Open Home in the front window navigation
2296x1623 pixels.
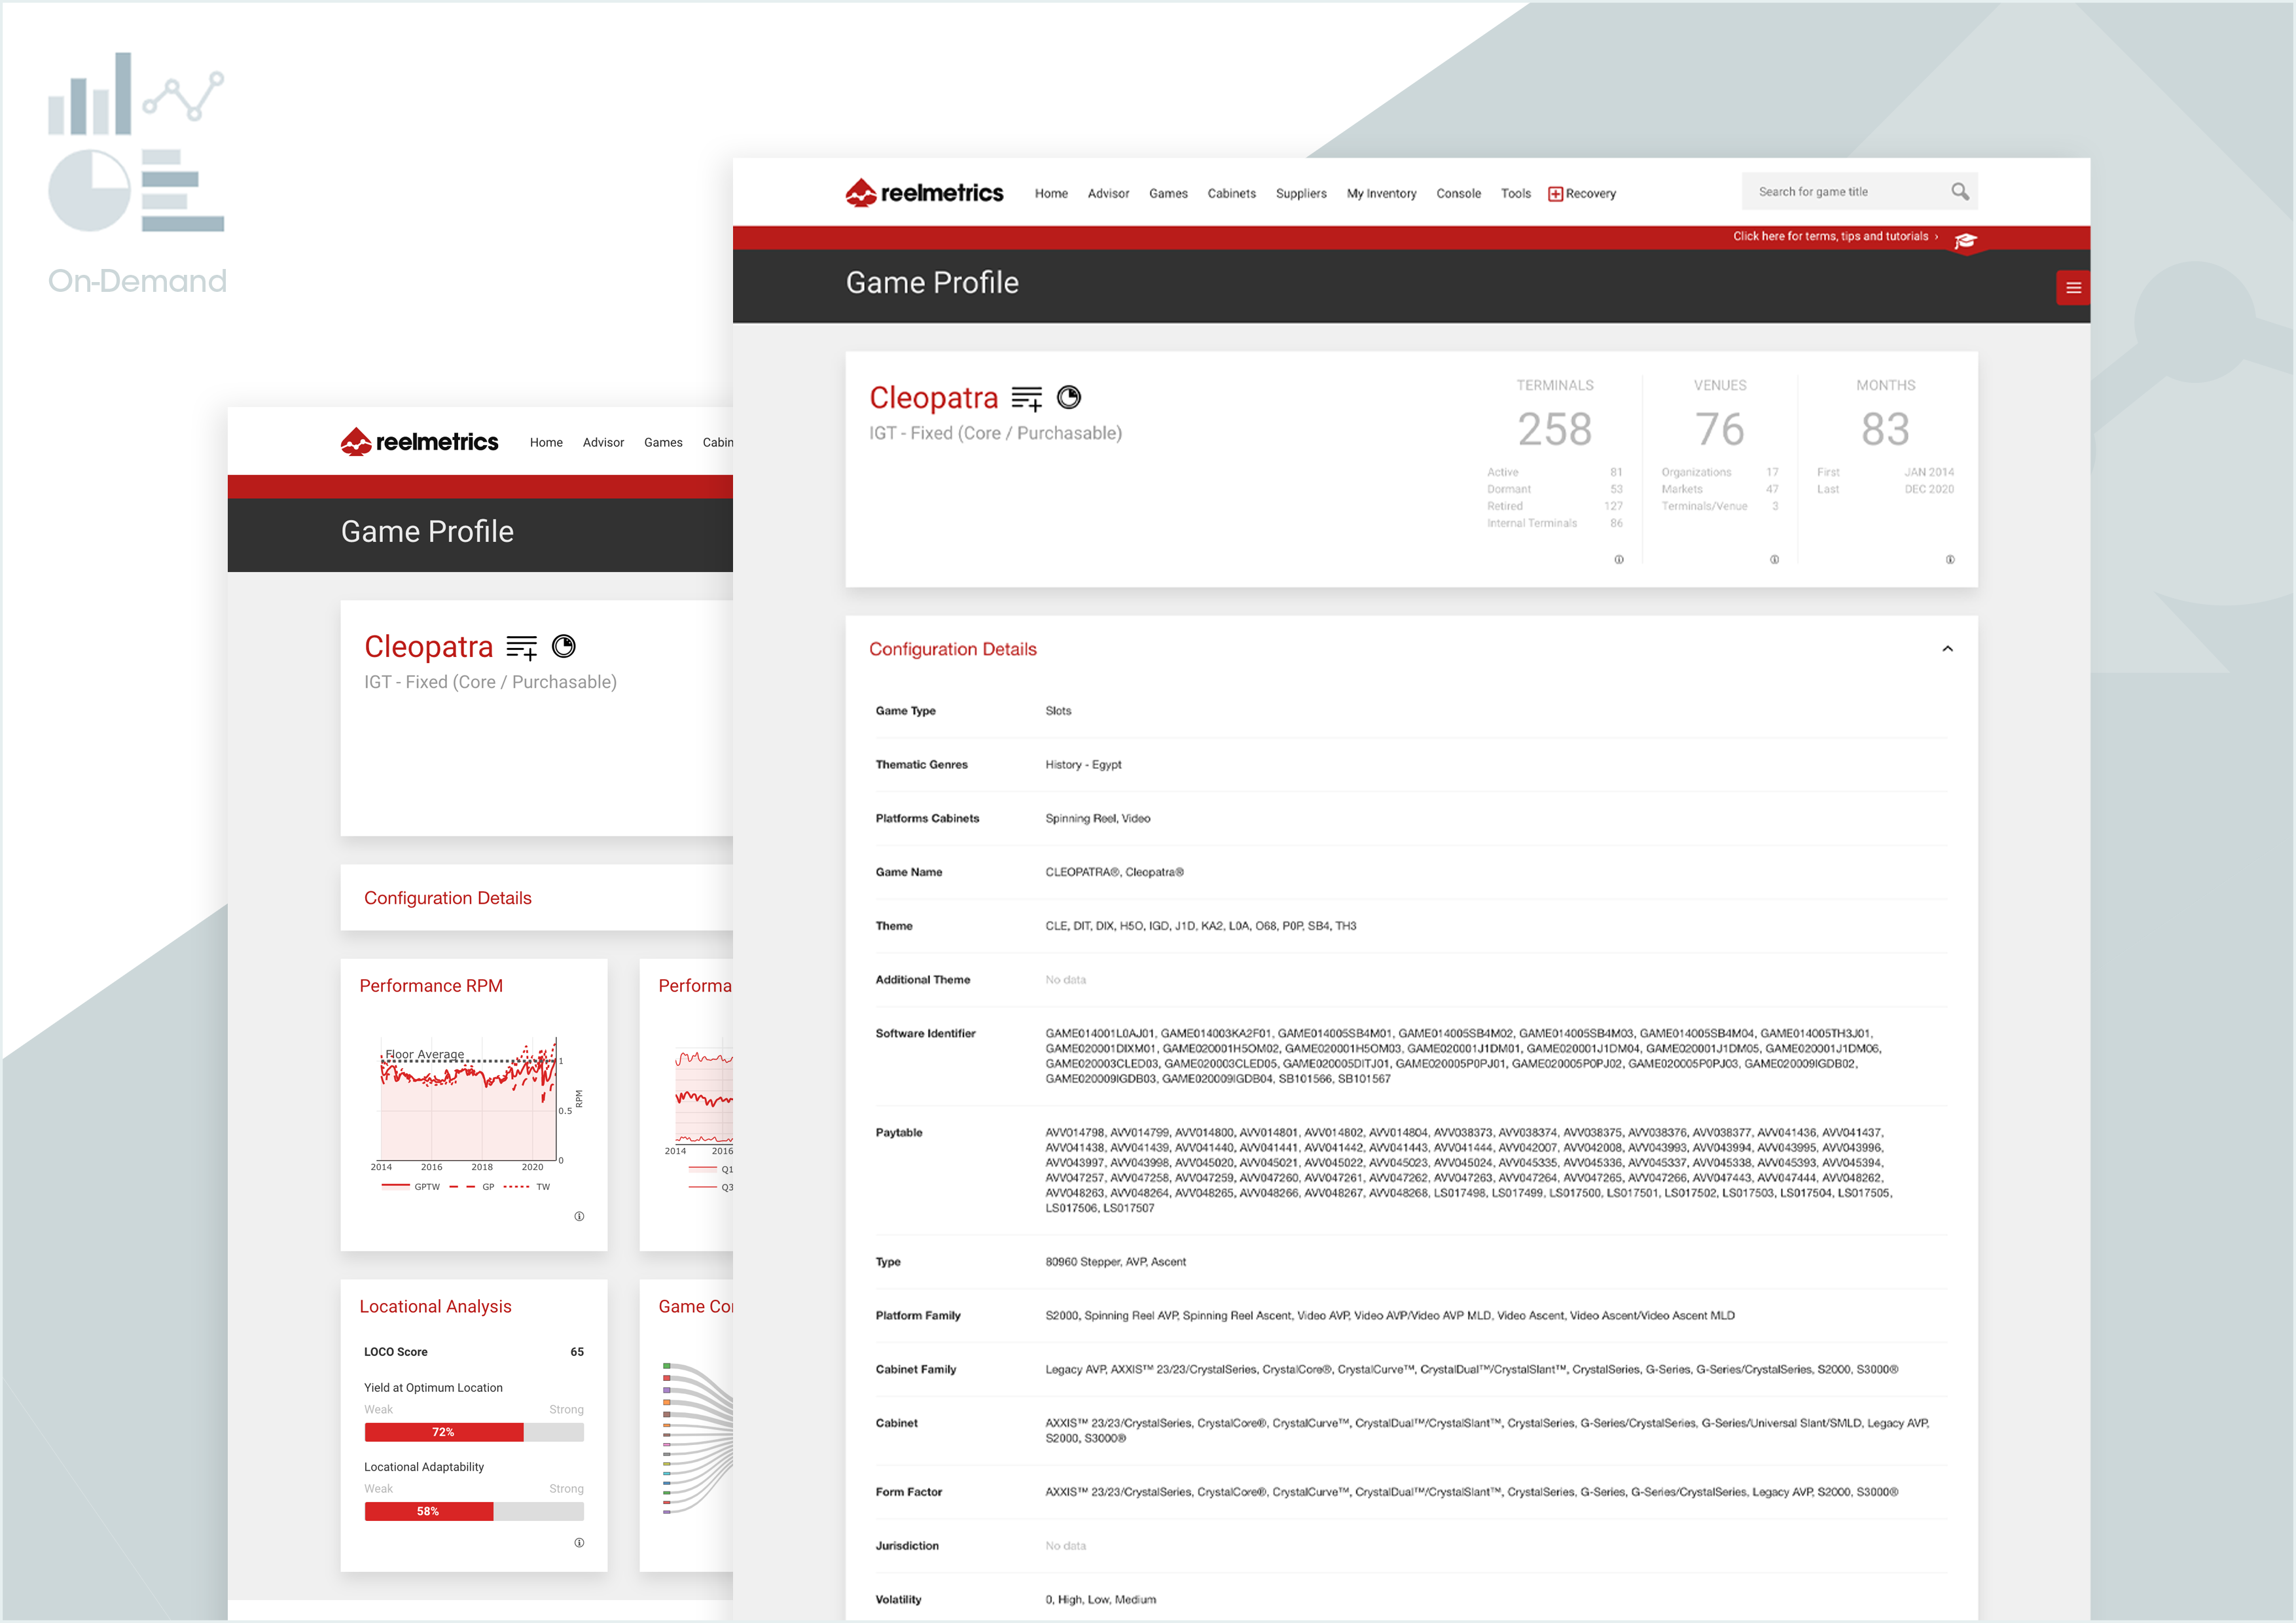click(x=1051, y=194)
